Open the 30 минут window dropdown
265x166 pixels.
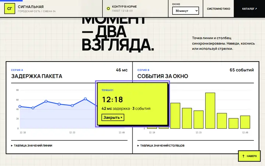click(185, 11)
